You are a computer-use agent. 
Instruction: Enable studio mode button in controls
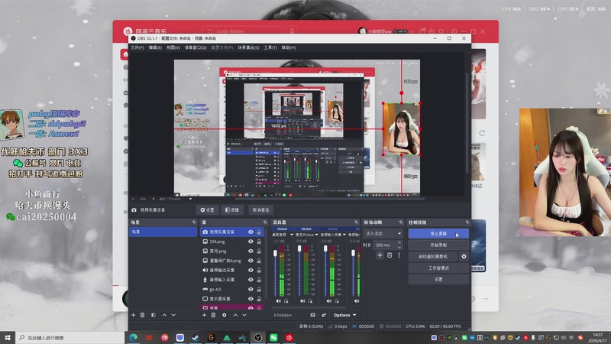tap(438, 268)
